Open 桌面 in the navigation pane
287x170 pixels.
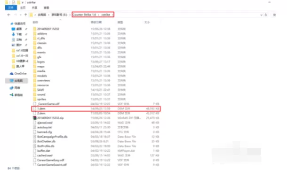point(19,29)
